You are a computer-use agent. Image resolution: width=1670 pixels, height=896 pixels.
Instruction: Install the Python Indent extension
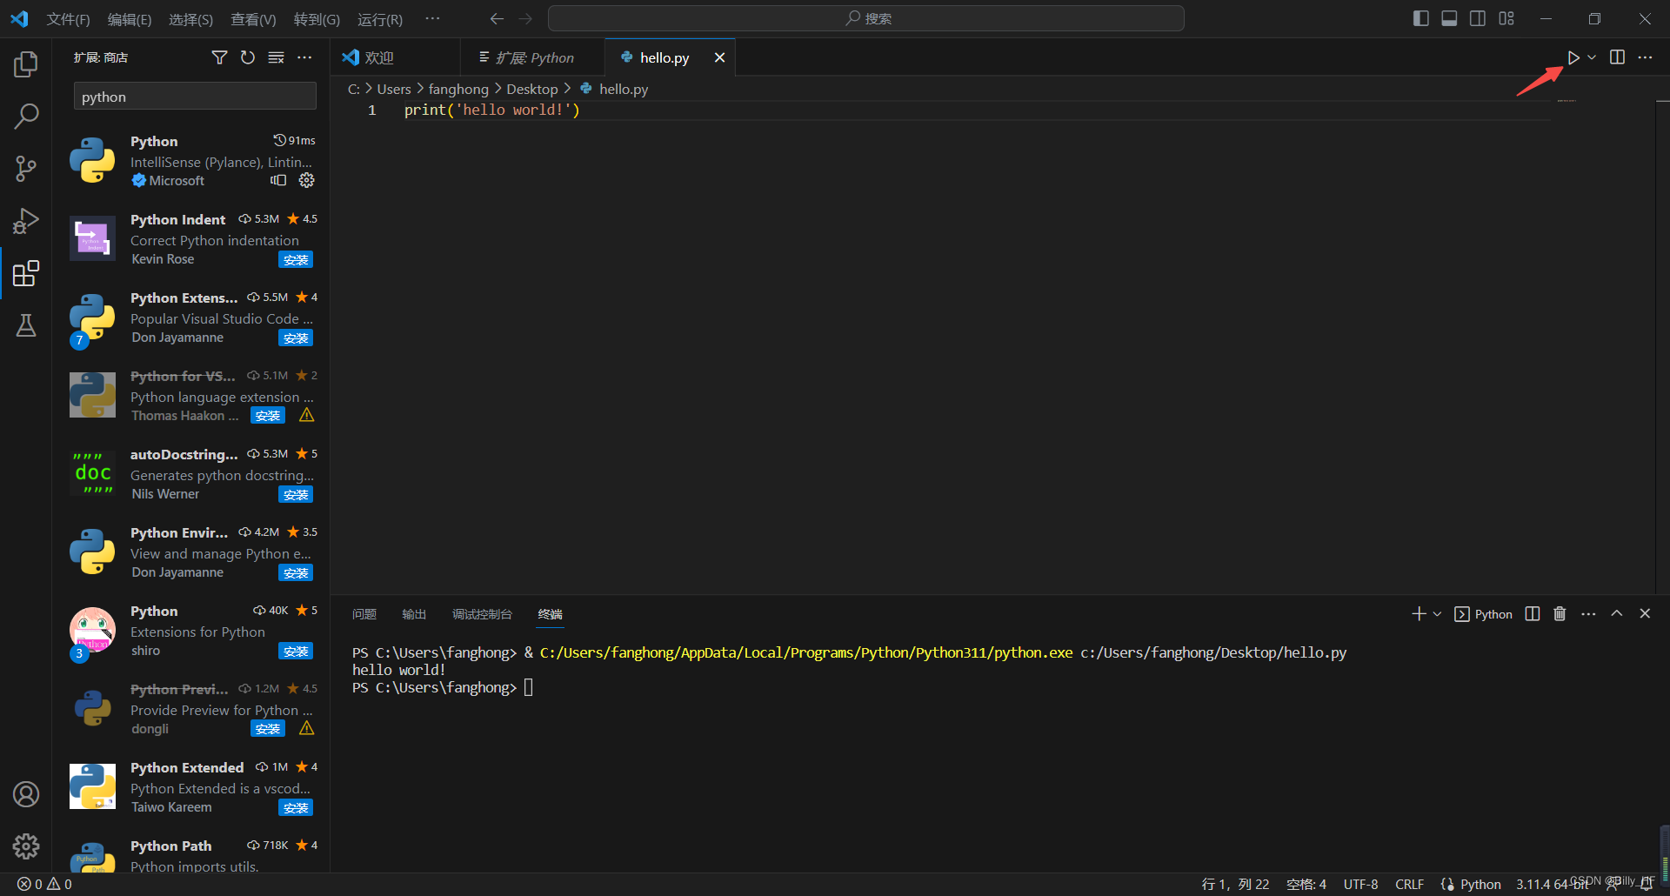click(296, 258)
